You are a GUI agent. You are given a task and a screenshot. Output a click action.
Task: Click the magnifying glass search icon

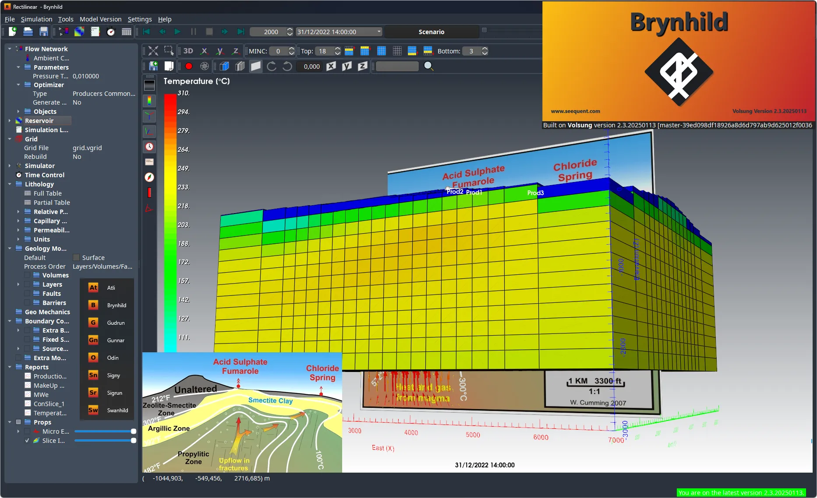click(428, 67)
